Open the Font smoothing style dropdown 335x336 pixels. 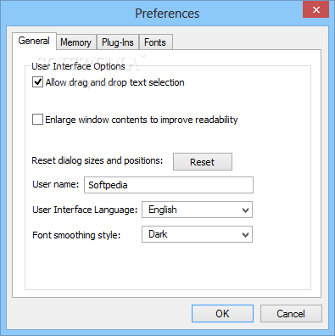(x=197, y=234)
